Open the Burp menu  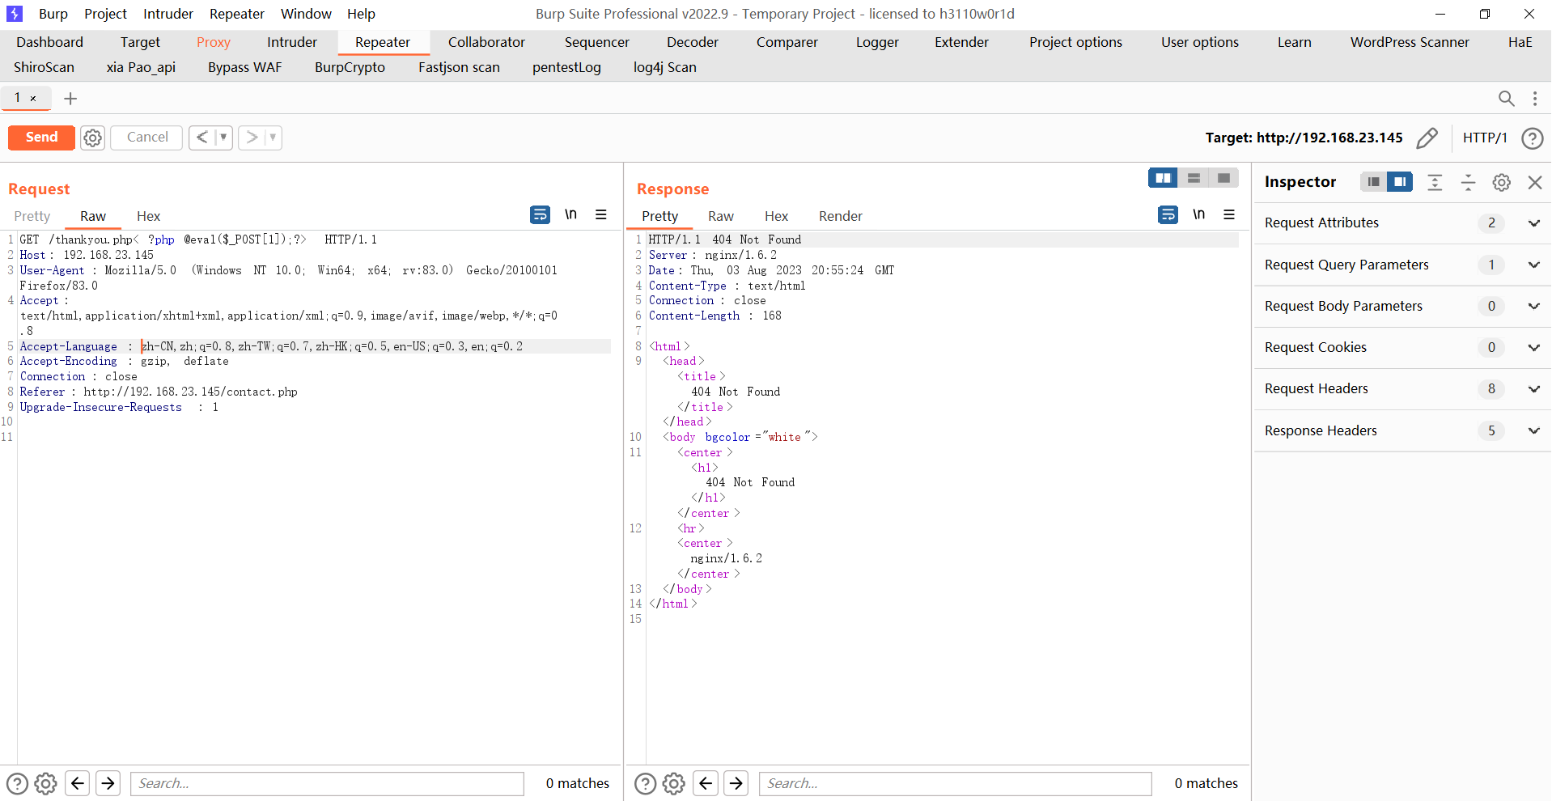click(53, 14)
